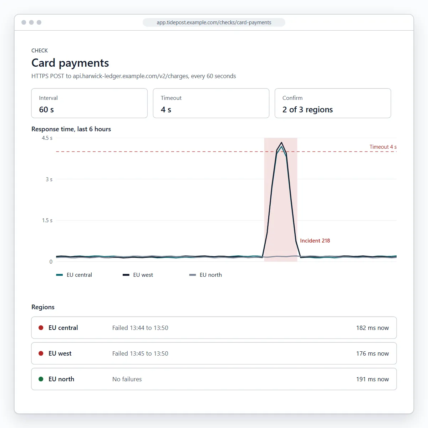This screenshot has width=428, height=428.
Task: Open the EU west region name
Action: click(60, 353)
